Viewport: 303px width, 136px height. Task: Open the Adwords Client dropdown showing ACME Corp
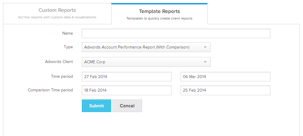pyautogui.click(x=142, y=62)
